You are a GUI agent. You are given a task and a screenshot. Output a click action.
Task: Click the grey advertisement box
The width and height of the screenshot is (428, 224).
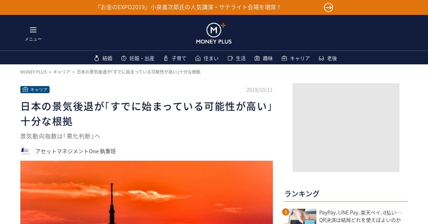[346, 128]
